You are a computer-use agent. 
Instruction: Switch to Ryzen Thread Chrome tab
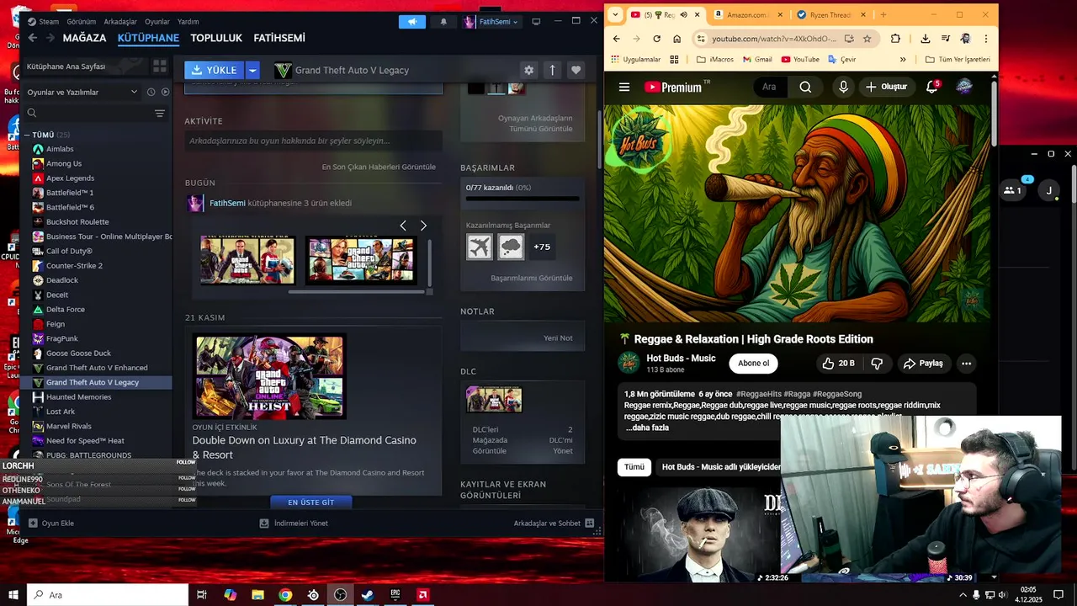(829, 14)
